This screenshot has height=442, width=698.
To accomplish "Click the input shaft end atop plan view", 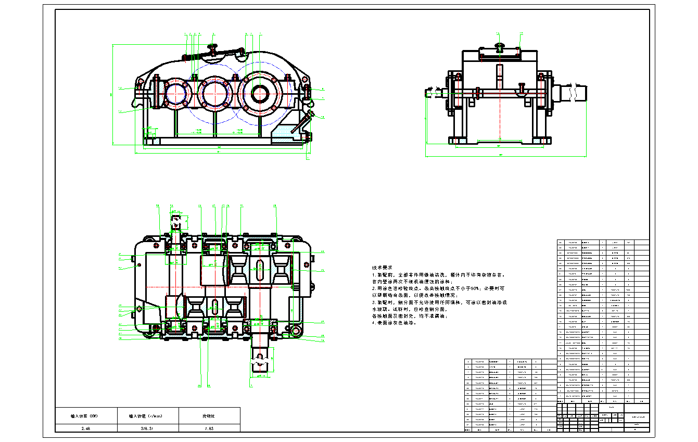I will 177,223.
